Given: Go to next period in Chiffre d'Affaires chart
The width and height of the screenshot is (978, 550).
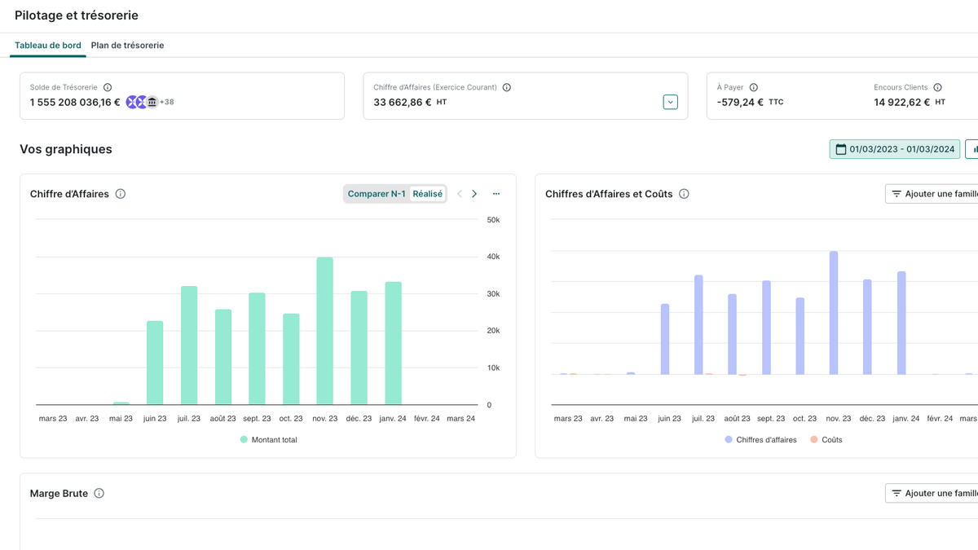Looking at the screenshot, I should 474,194.
